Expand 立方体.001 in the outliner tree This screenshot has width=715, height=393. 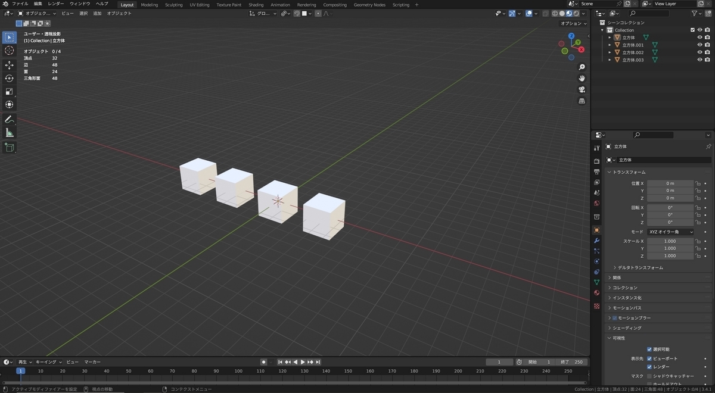[610, 45]
